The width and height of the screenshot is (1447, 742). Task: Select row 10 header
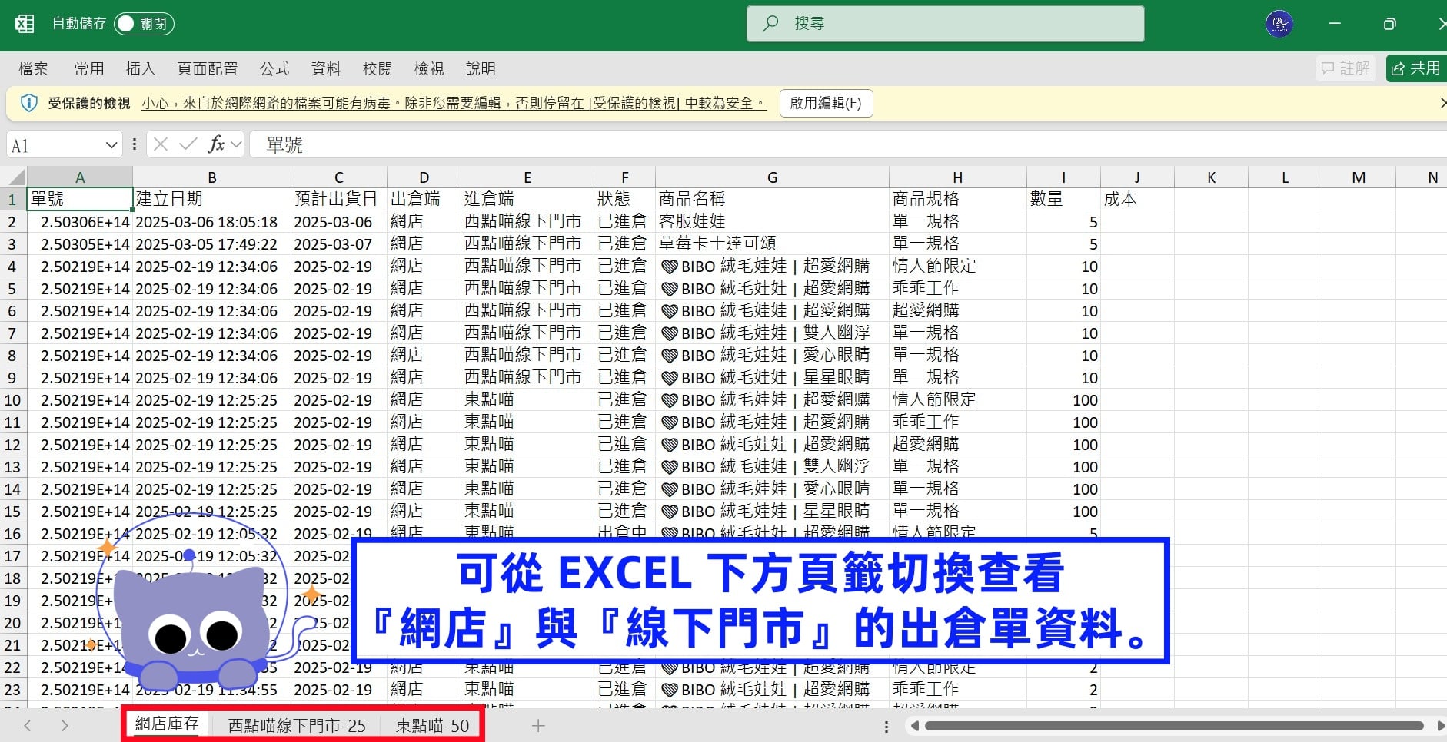click(12, 400)
